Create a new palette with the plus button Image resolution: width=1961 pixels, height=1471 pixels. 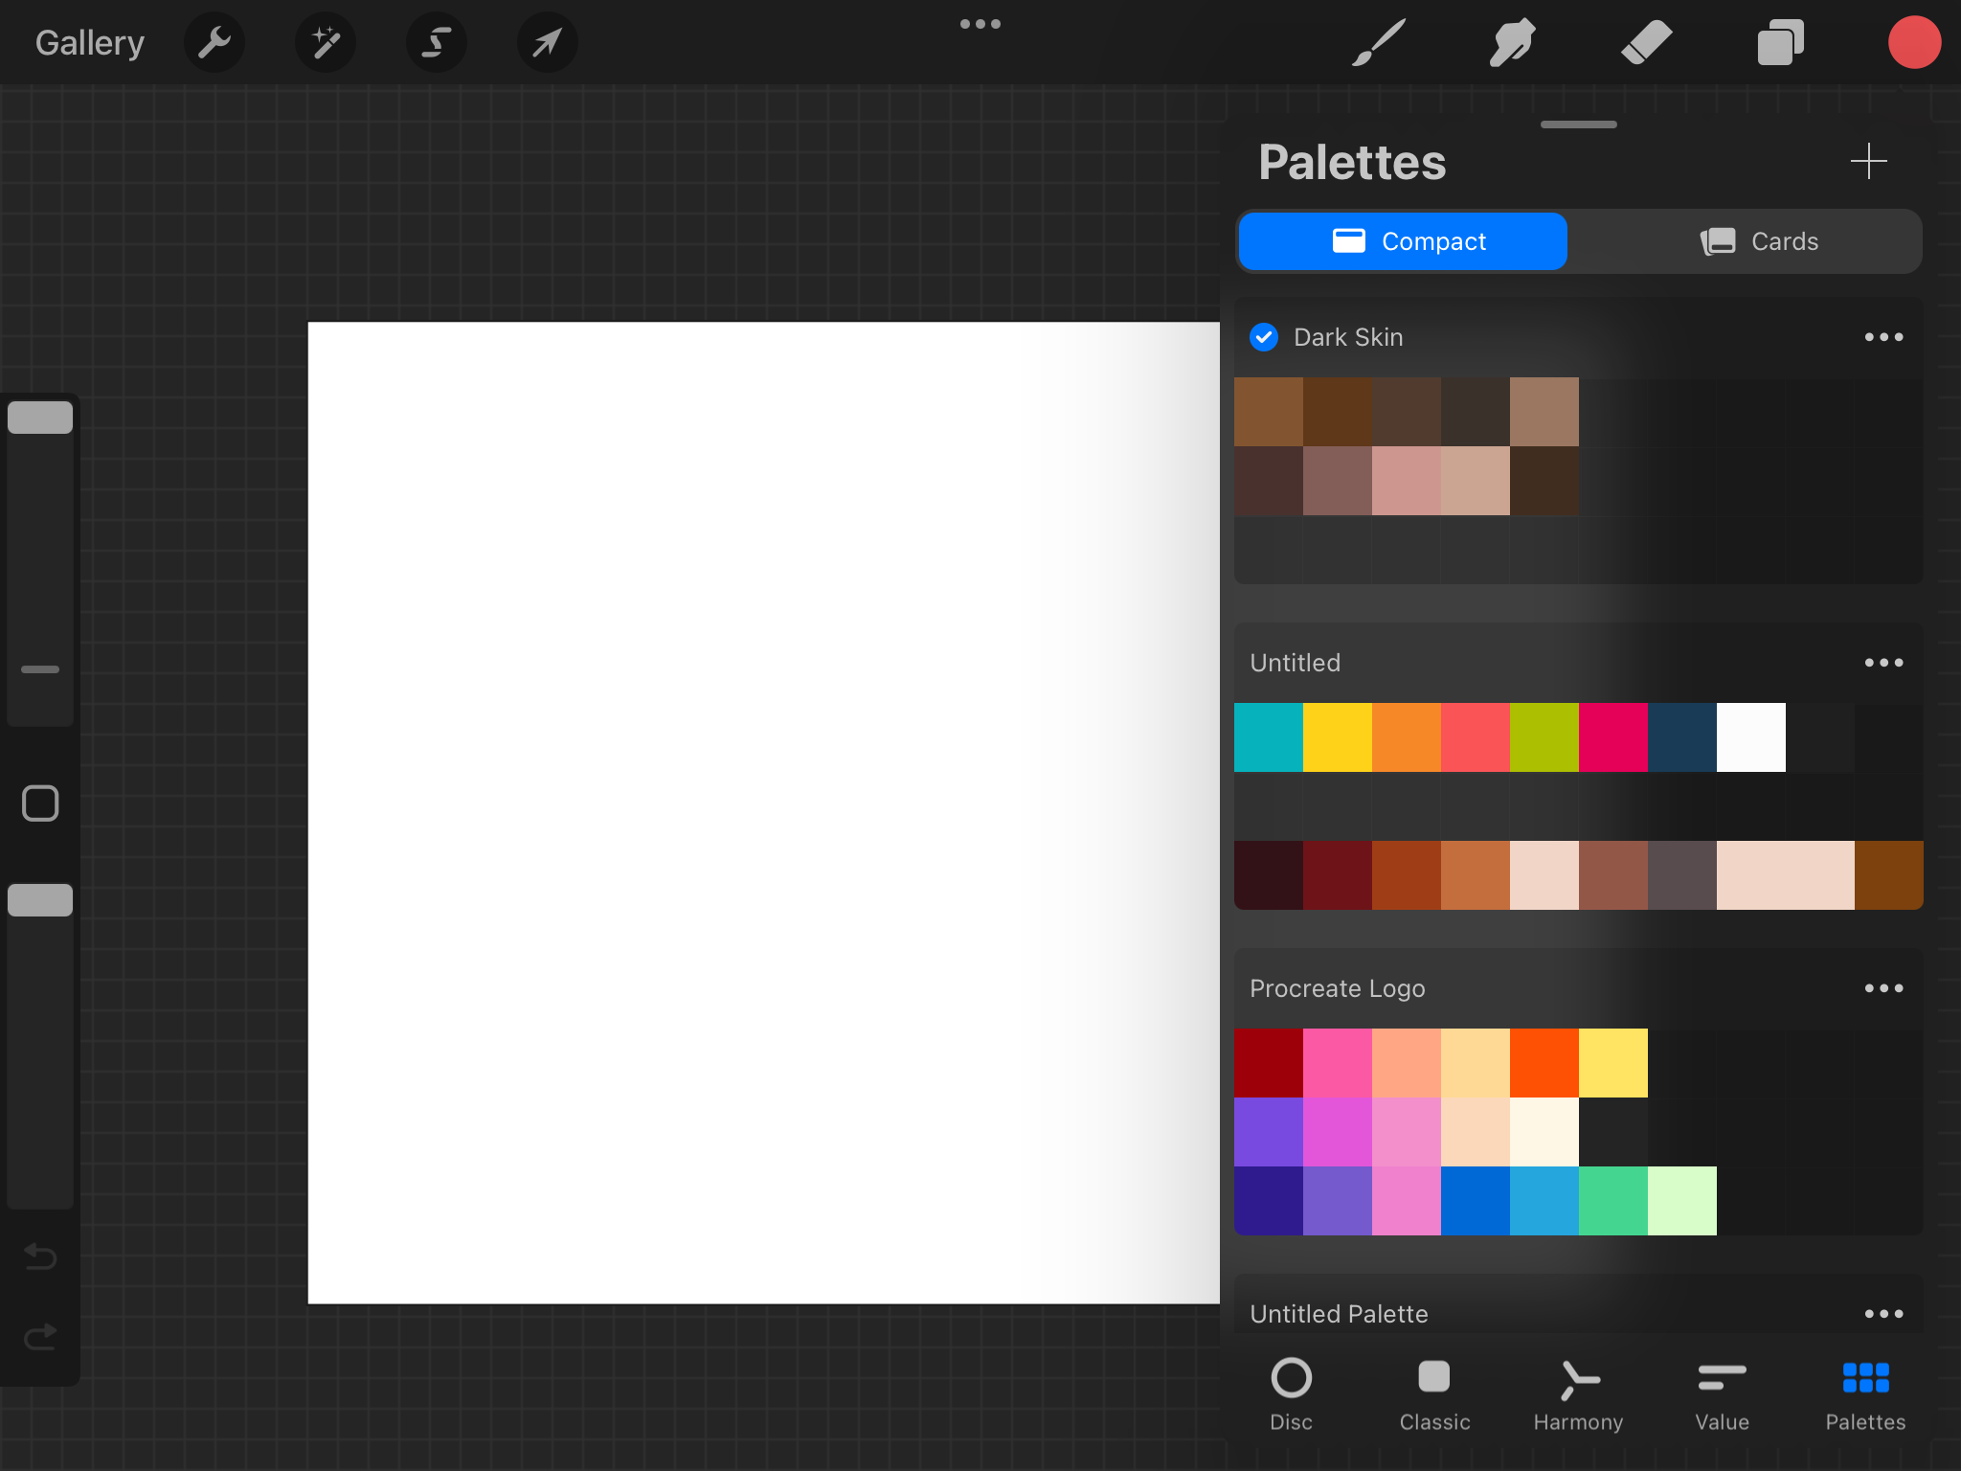(x=1867, y=162)
